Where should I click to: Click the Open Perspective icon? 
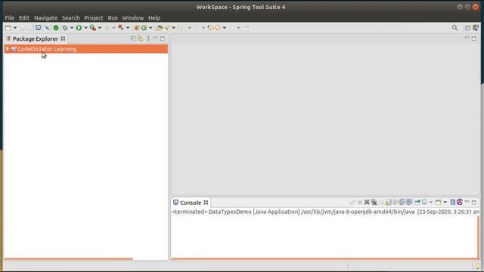(467, 28)
